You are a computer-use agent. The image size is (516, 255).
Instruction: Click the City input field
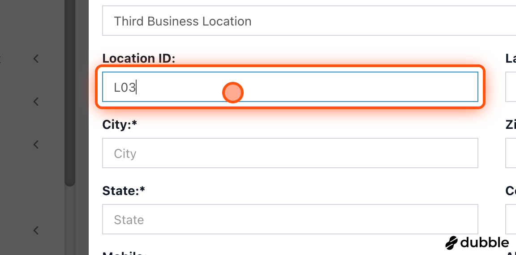tap(290, 153)
